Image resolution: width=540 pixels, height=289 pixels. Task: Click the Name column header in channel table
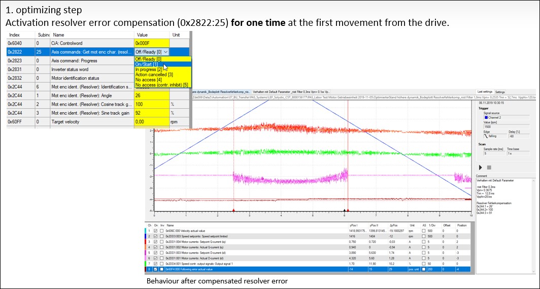(170, 224)
